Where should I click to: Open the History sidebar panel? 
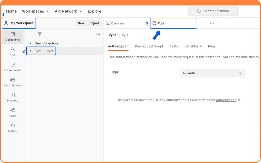click(12, 128)
